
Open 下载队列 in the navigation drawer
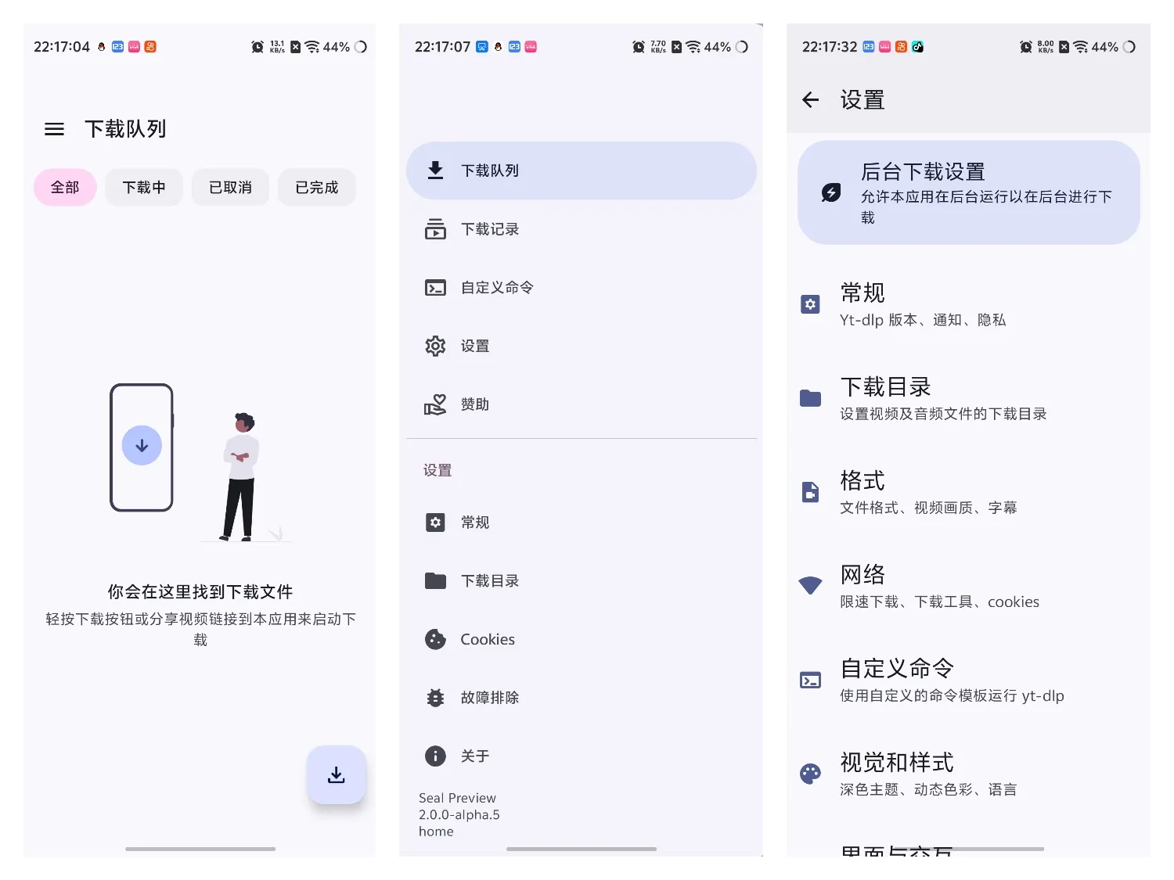(x=581, y=171)
